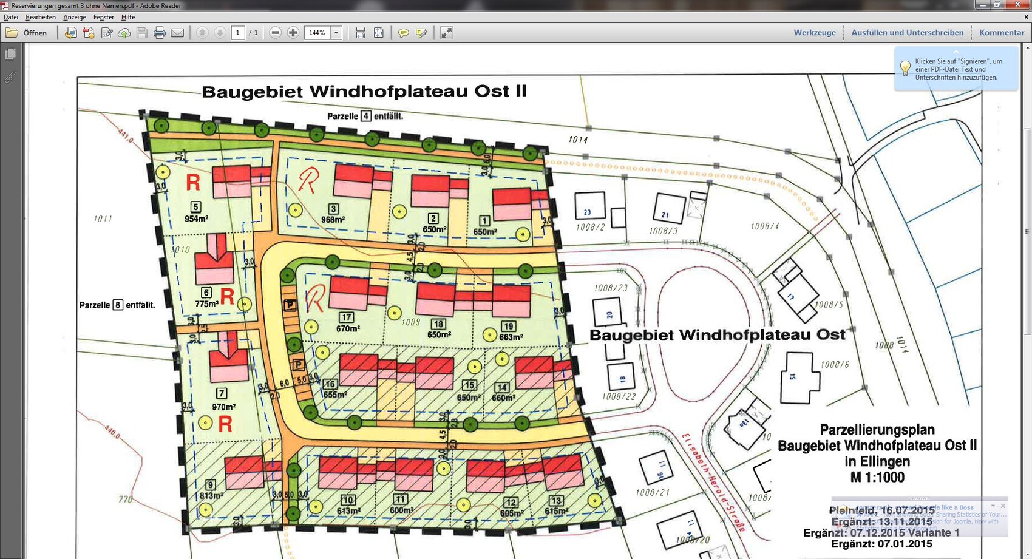Zoom in with the plus button
This screenshot has width=1032, height=559.
coord(293,33)
